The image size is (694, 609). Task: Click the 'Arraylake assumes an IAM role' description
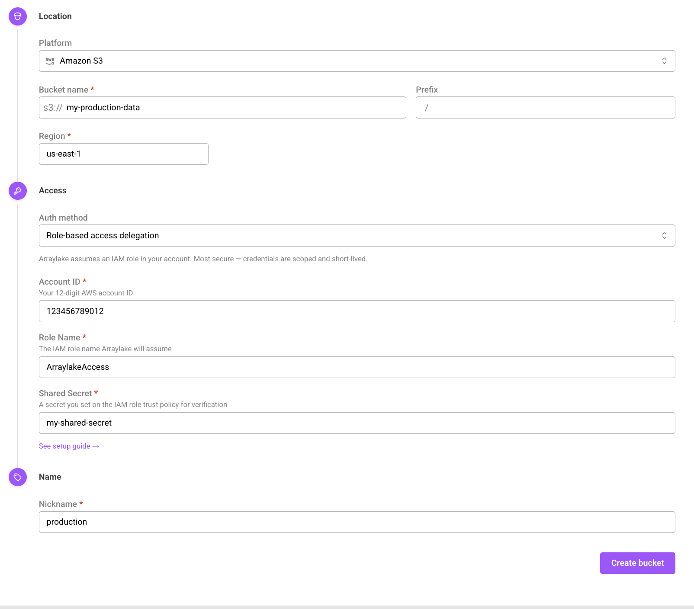click(x=203, y=259)
